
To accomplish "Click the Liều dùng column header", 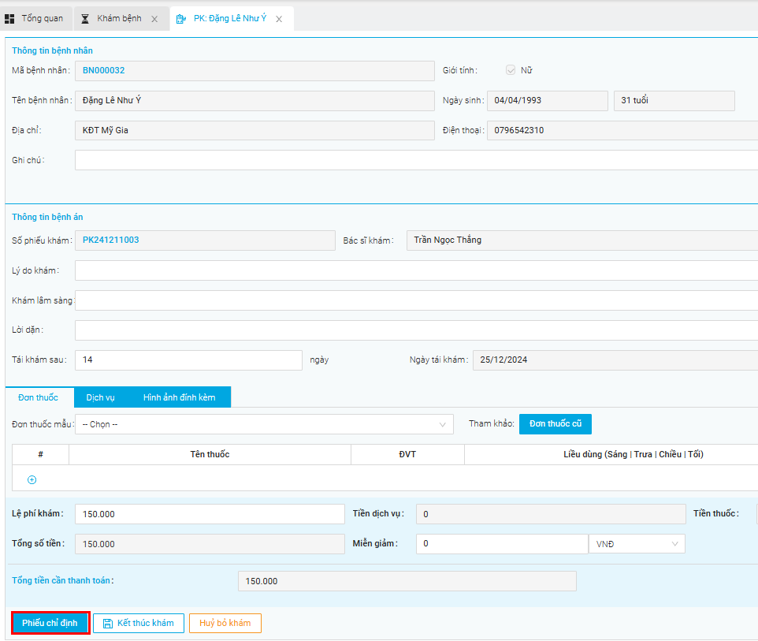I will pyautogui.click(x=634, y=454).
